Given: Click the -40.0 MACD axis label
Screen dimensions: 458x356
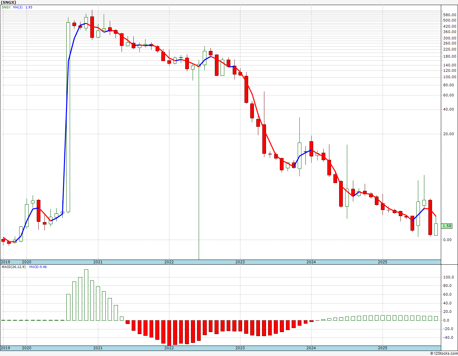Looking at the screenshot, I should (x=449, y=337).
